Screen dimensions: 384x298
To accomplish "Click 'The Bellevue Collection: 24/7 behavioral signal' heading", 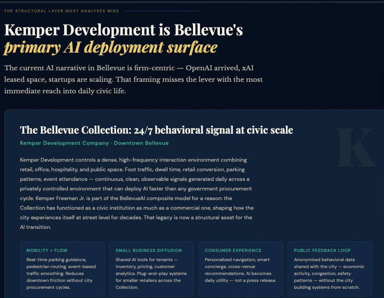I will [156, 130].
